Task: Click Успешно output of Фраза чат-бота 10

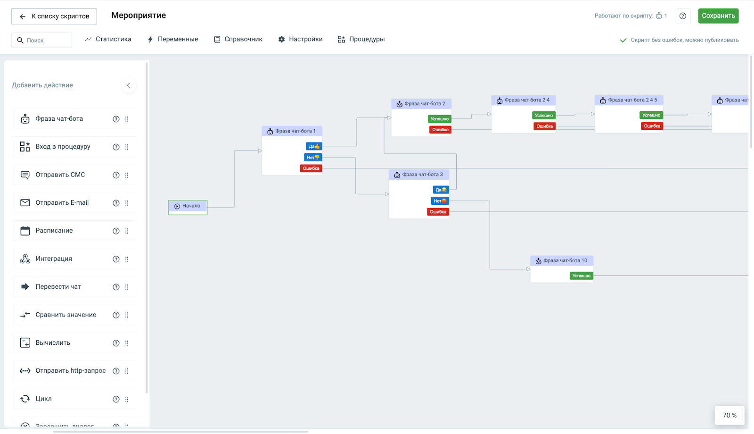Action: click(582, 276)
